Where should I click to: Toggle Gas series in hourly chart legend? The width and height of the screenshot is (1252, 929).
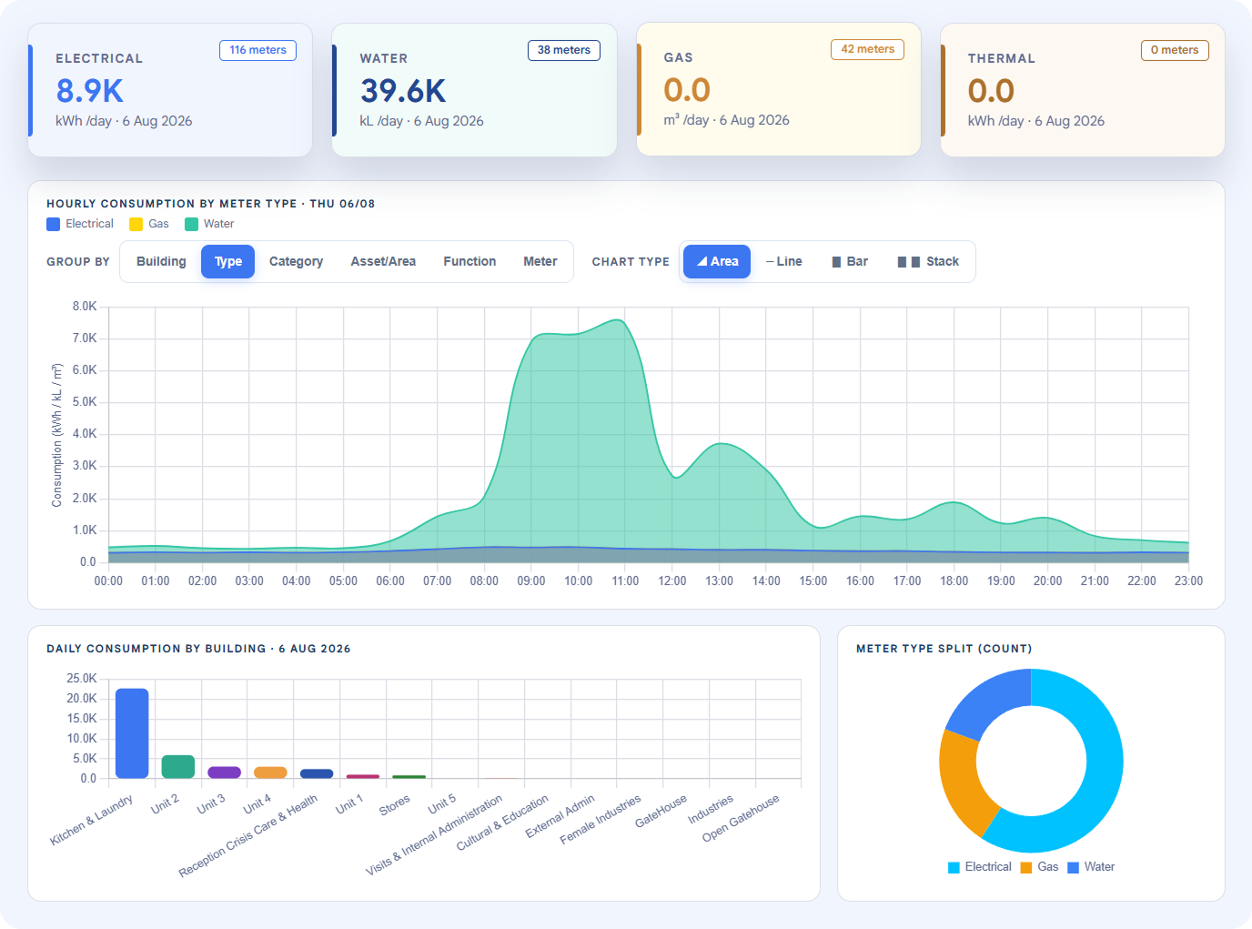pos(149,224)
